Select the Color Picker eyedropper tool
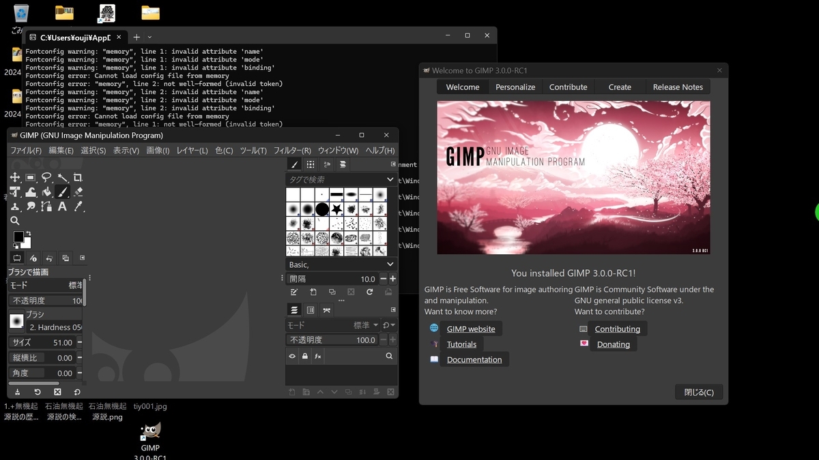The height and width of the screenshot is (460, 819). coord(78,206)
